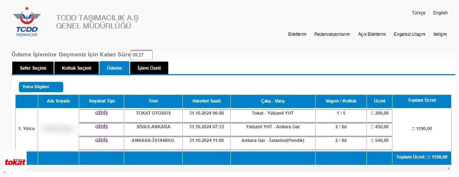The width and height of the screenshot is (459, 177).
Task: Click the Adı Soyadı column header
Action: (x=58, y=101)
